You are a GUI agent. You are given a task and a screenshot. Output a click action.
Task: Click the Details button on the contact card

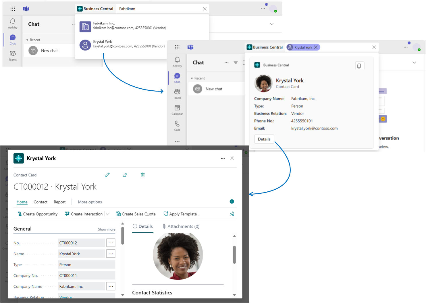pyautogui.click(x=264, y=139)
